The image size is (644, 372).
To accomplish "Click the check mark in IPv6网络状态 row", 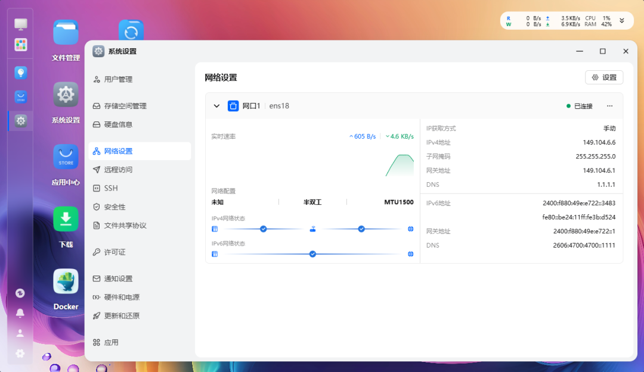I will pos(312,254).
